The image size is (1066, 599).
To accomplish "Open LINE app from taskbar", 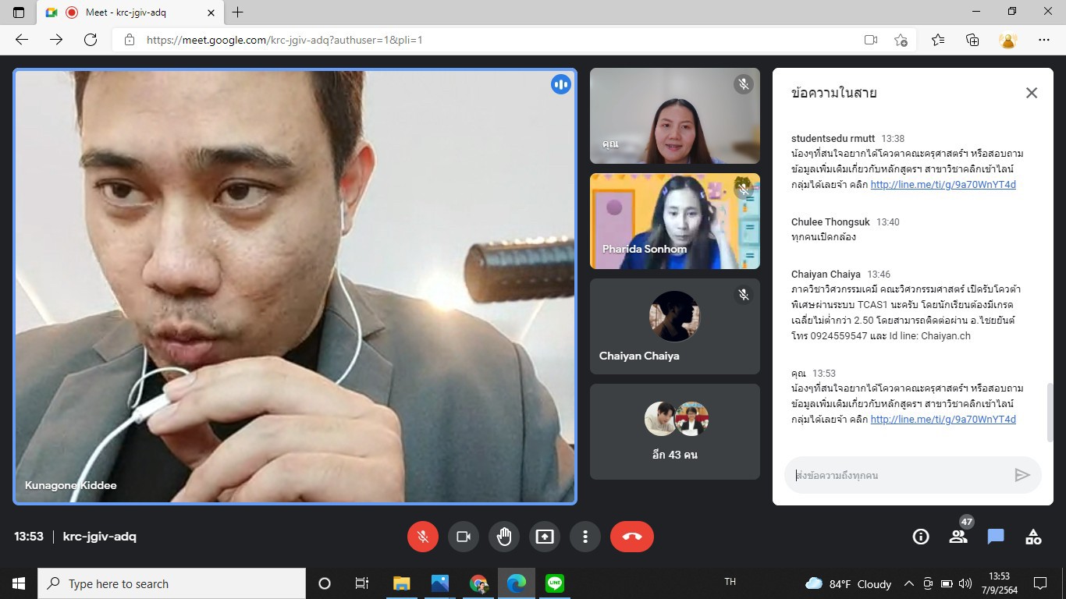I will click(555, 583).
